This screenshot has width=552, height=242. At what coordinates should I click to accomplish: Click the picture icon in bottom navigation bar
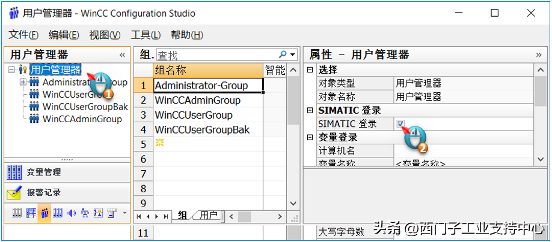pyautogui.click(x=98, y=213)
